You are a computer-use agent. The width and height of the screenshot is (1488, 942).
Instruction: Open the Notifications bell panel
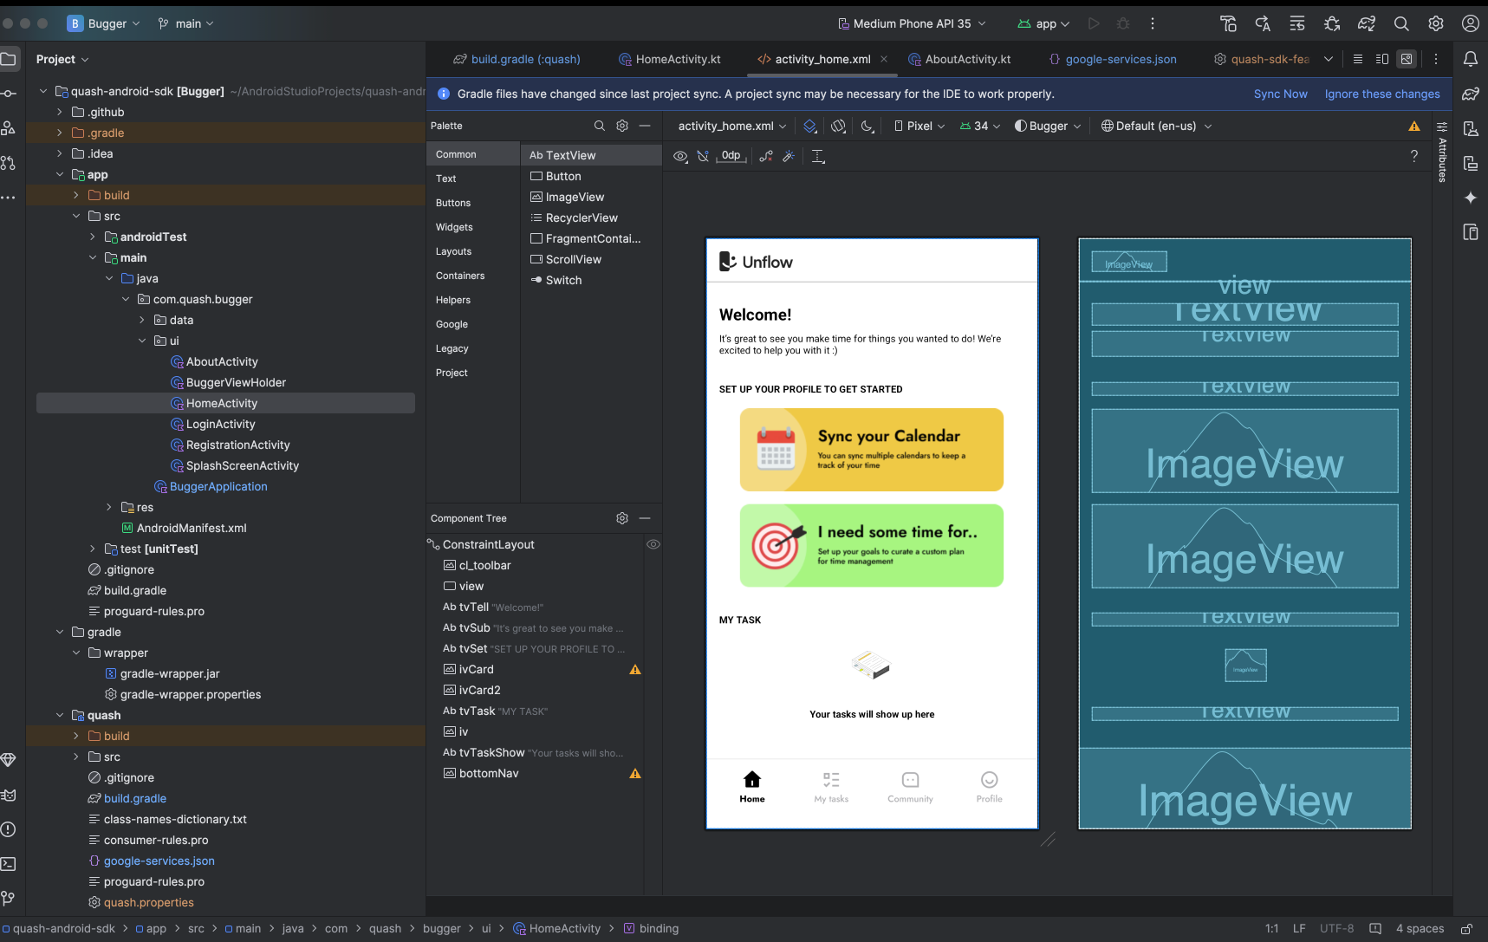[x=1471, y=59]
